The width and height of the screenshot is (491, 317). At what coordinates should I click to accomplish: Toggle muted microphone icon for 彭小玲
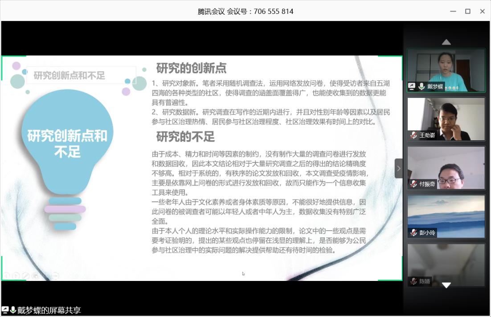413,232
